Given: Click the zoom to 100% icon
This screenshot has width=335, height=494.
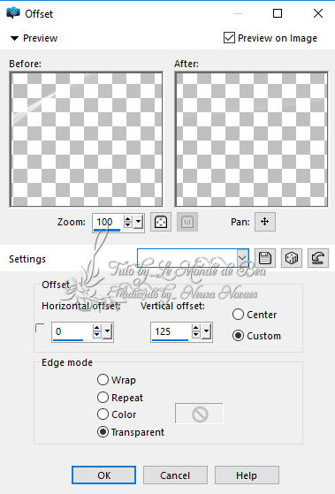Looking at the screenshot, I should pos(187,222).
